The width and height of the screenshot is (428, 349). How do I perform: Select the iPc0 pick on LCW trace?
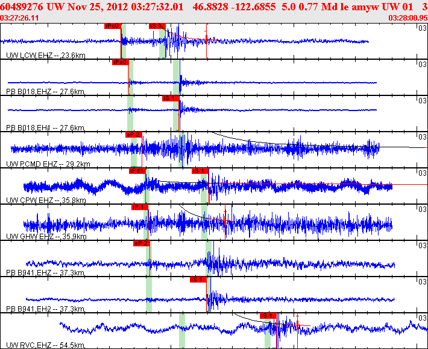point(113,26)
